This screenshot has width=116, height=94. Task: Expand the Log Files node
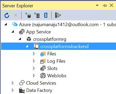34,61
